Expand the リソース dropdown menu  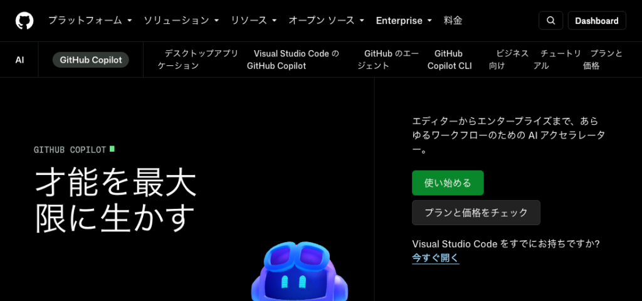(254, 21)
